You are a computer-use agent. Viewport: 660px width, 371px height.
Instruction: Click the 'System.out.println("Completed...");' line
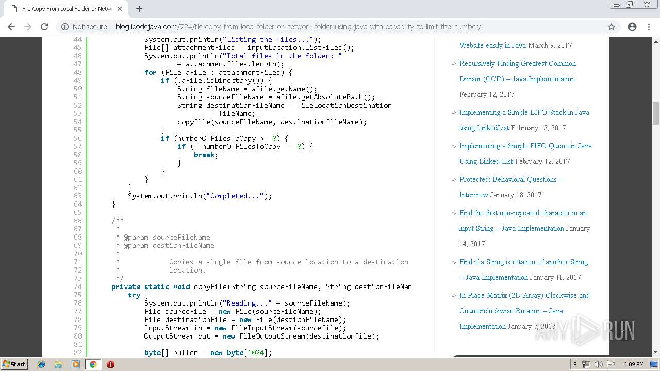pyautogui.click(x=200, y=196)
